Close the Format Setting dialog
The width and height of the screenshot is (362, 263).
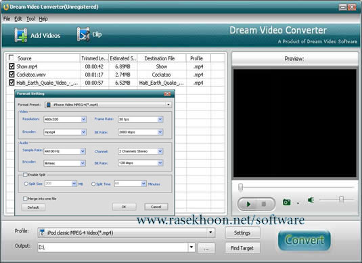[167, 94]
